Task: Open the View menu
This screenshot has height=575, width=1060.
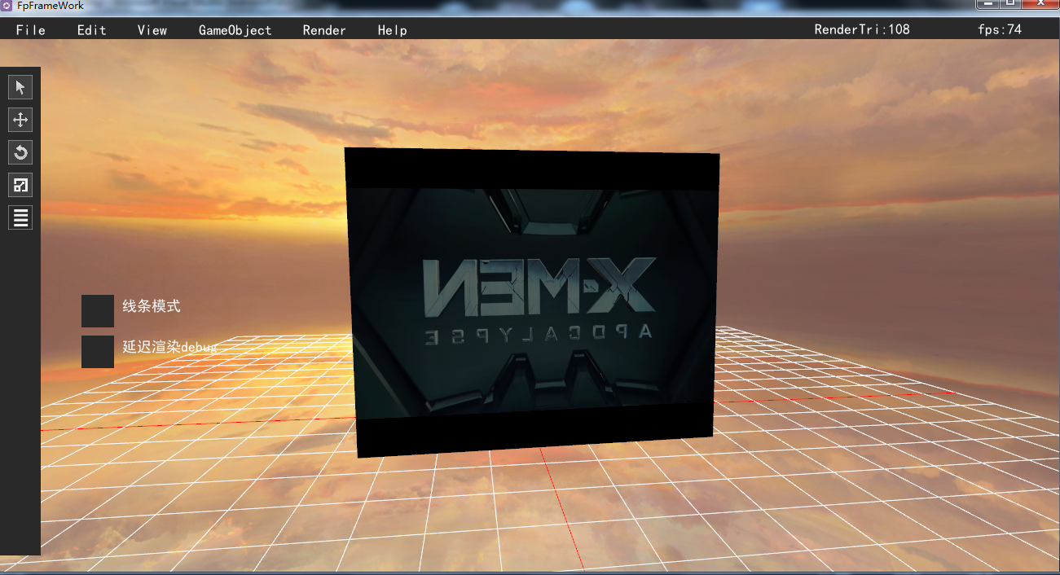Action: (x=152, y=30)
